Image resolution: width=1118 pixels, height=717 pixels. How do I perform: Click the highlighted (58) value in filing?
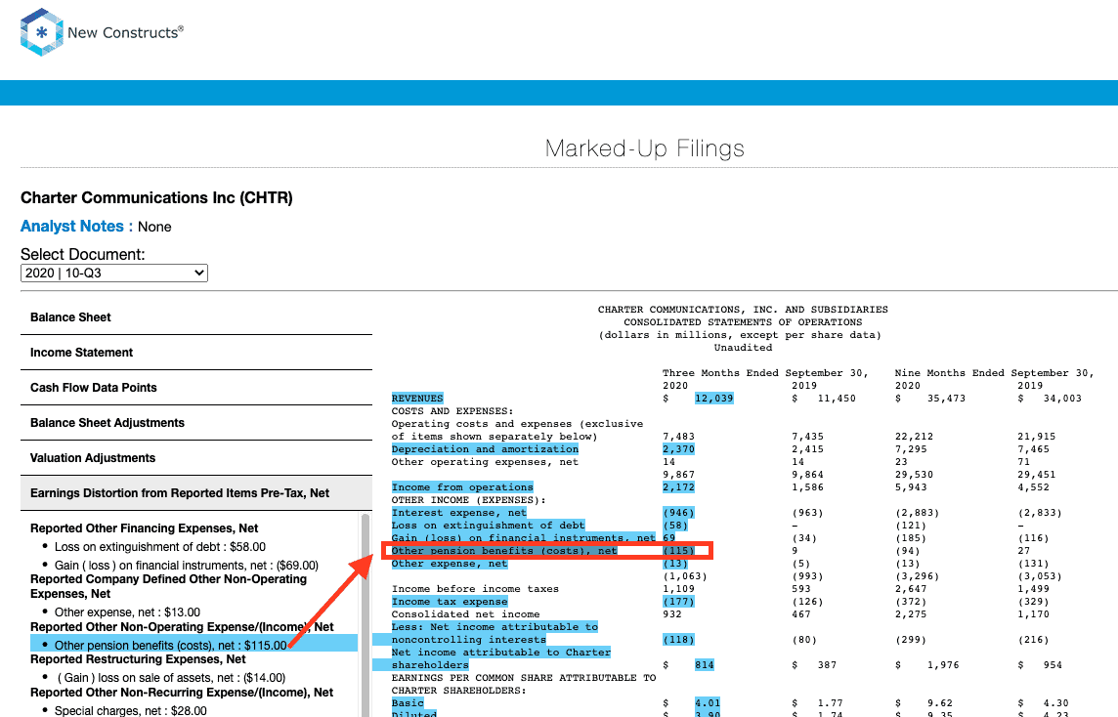click(675, 526)
